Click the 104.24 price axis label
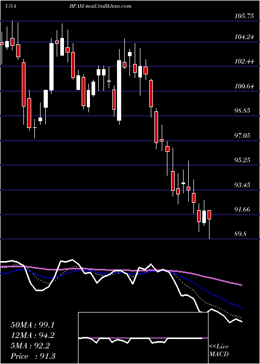The width and height of the screenshot is (260, 364). click(x=244, y=37)
